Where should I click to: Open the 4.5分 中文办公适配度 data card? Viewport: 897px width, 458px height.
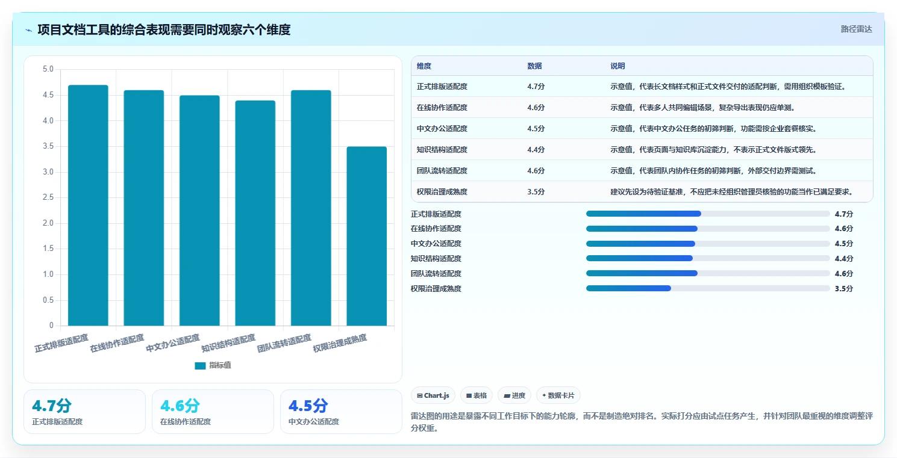341,412
